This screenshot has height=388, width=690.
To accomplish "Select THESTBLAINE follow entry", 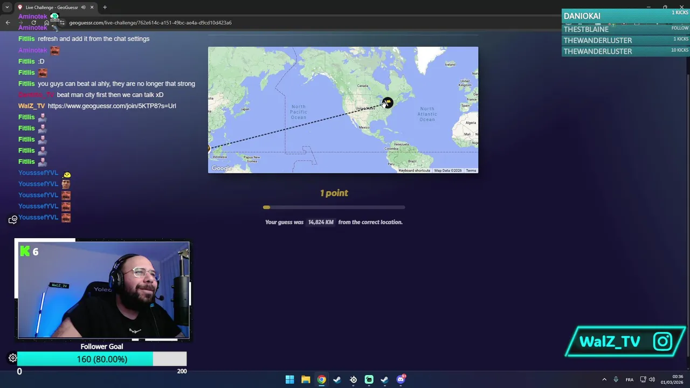I will (625, 29).
